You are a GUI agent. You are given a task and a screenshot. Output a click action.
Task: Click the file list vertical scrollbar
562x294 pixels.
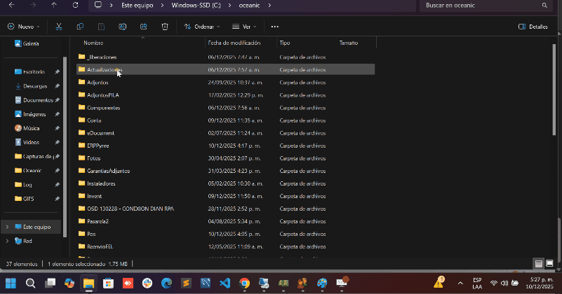[558, 140]
